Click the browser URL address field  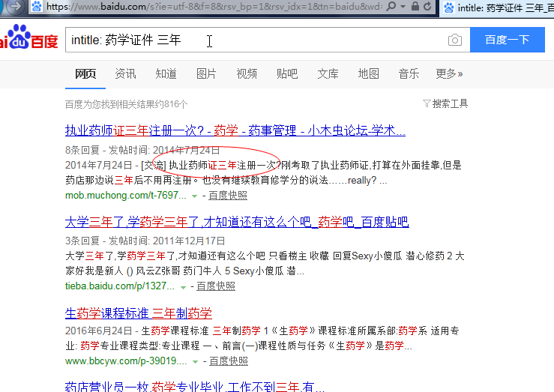point(214,6)
